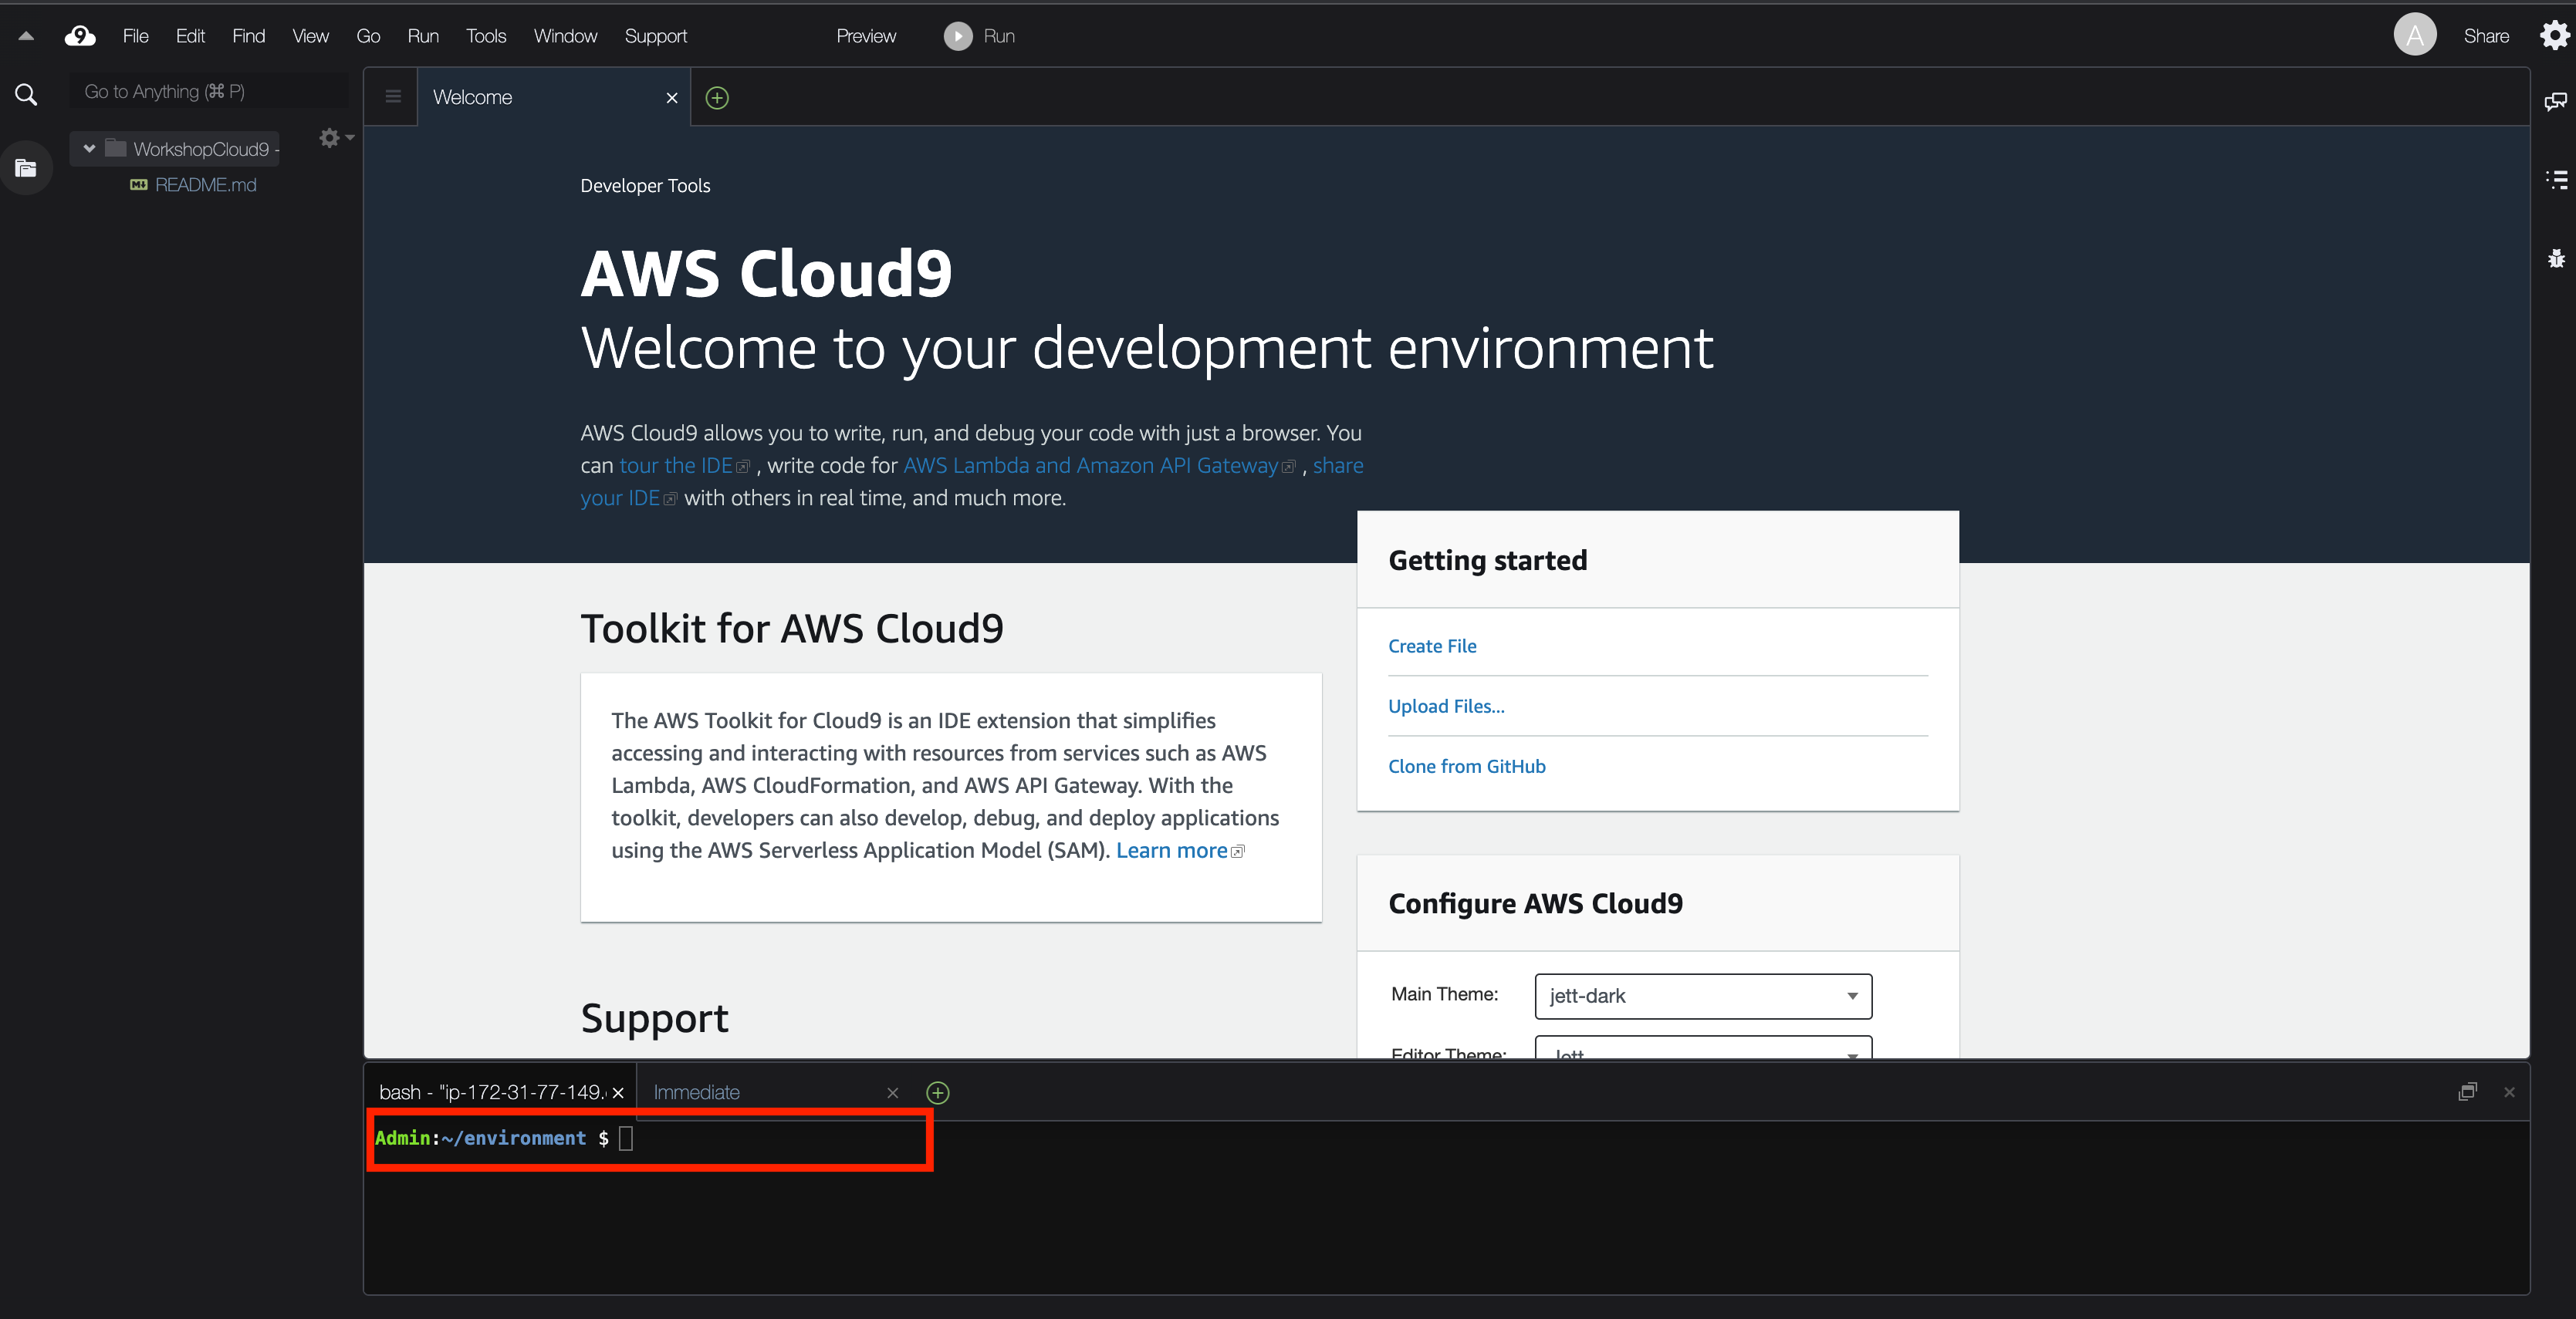This screenshot has width=2576, height=1319.
Task: Close the Welcome tab
Action: (x=672, y=97)
